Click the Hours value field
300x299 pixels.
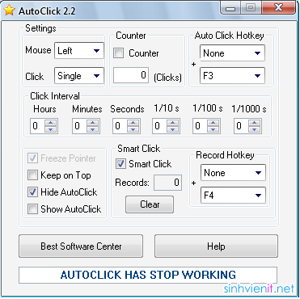(x=37, y=126)
